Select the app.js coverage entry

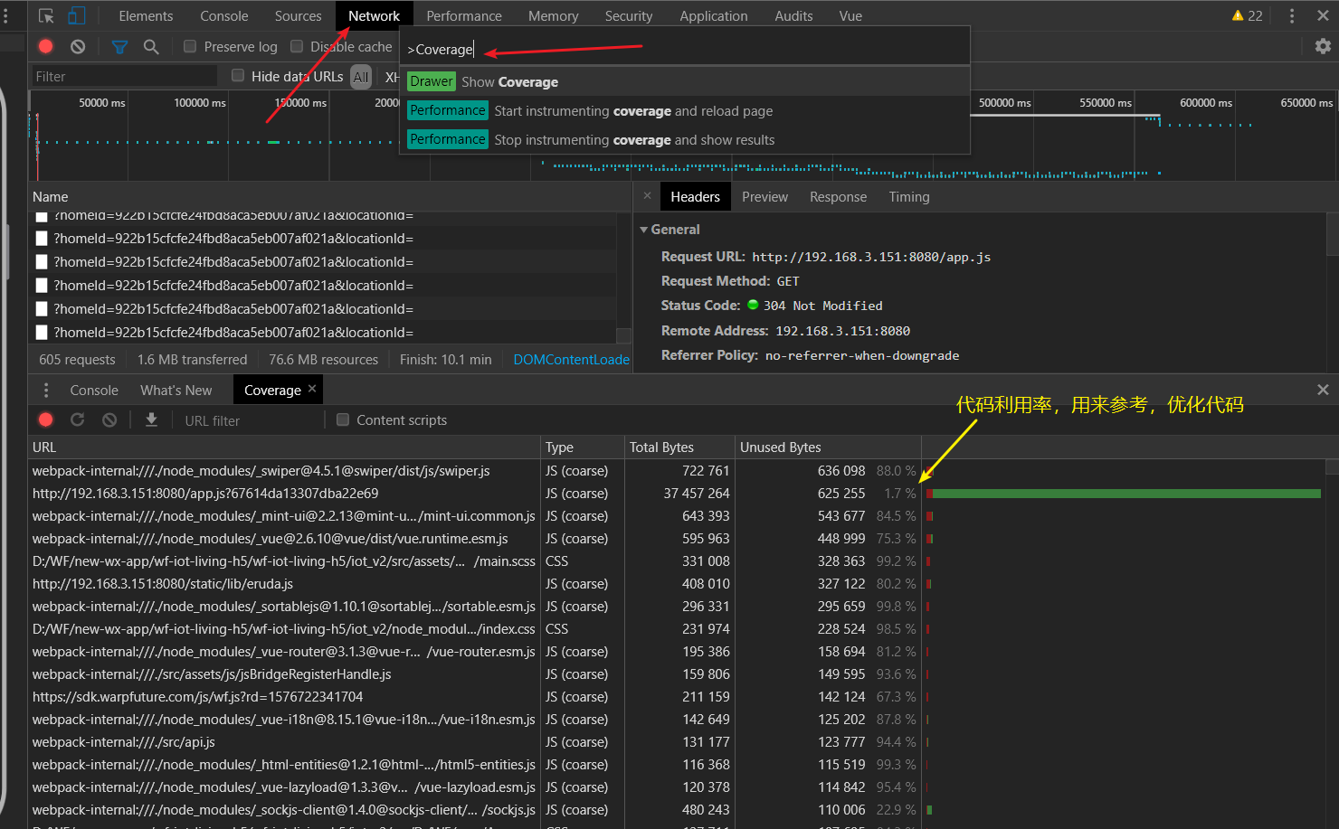coord(677,494)
